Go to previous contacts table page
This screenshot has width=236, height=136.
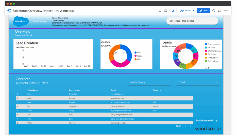pos(186,126)
